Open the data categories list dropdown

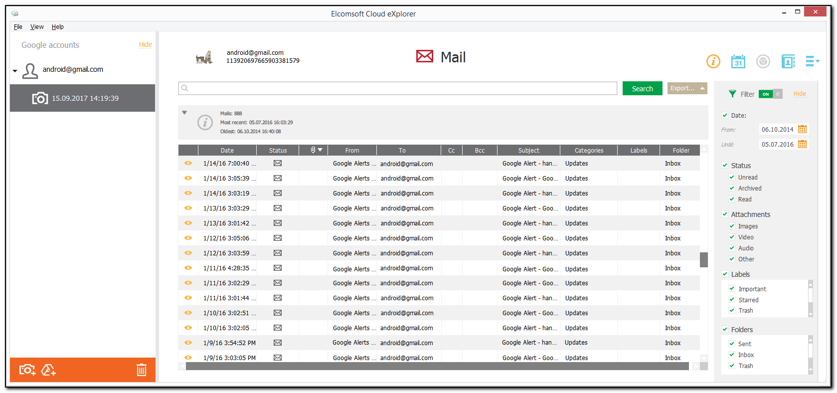[x=813, y=61]
